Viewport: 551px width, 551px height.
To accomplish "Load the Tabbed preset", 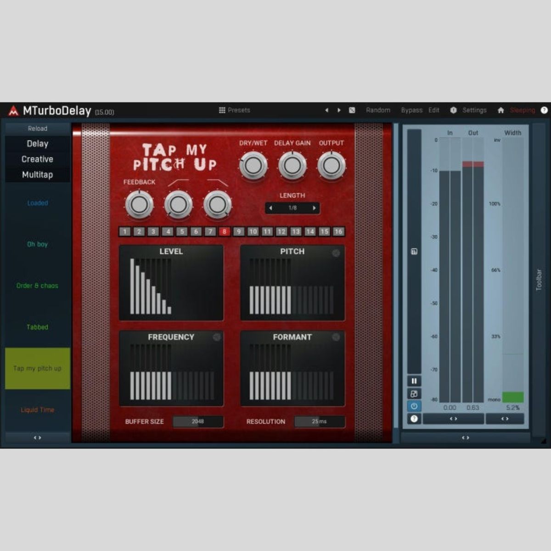I will 38,327.
